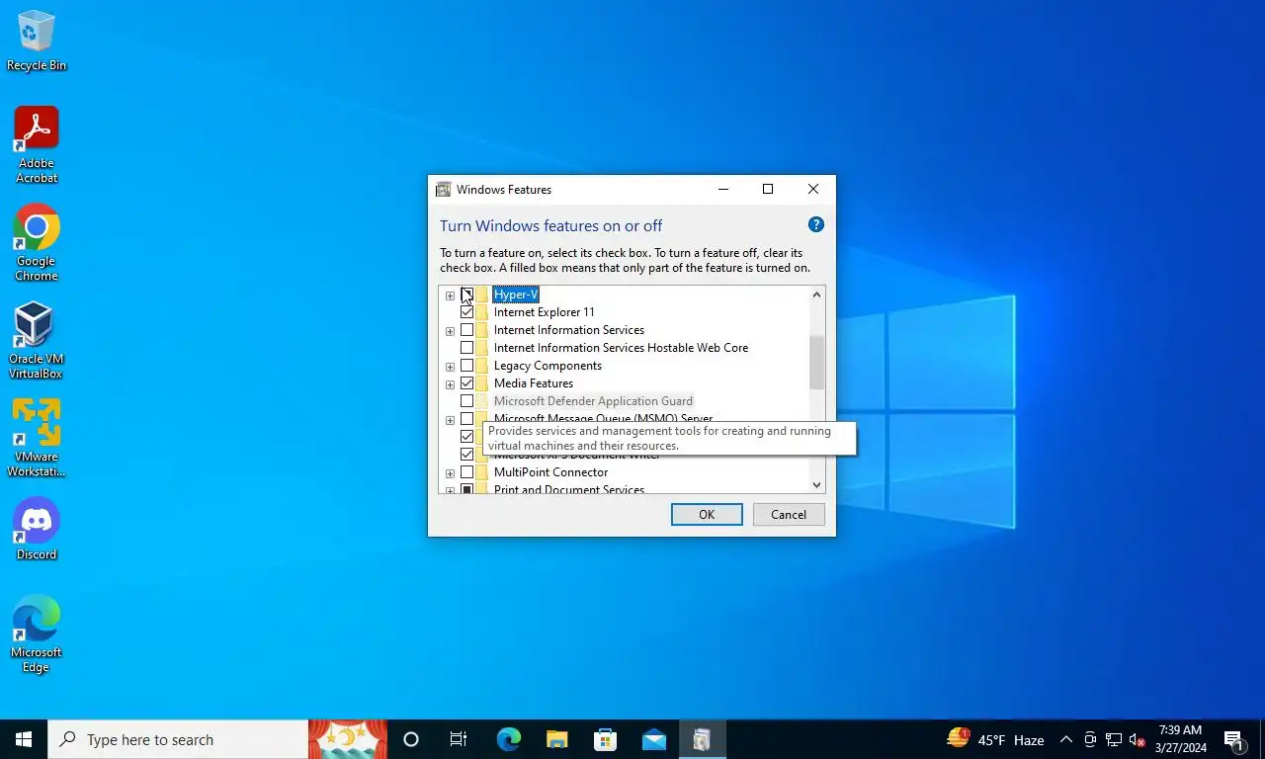Select the MultiPoint Connector label

[551, 472]
